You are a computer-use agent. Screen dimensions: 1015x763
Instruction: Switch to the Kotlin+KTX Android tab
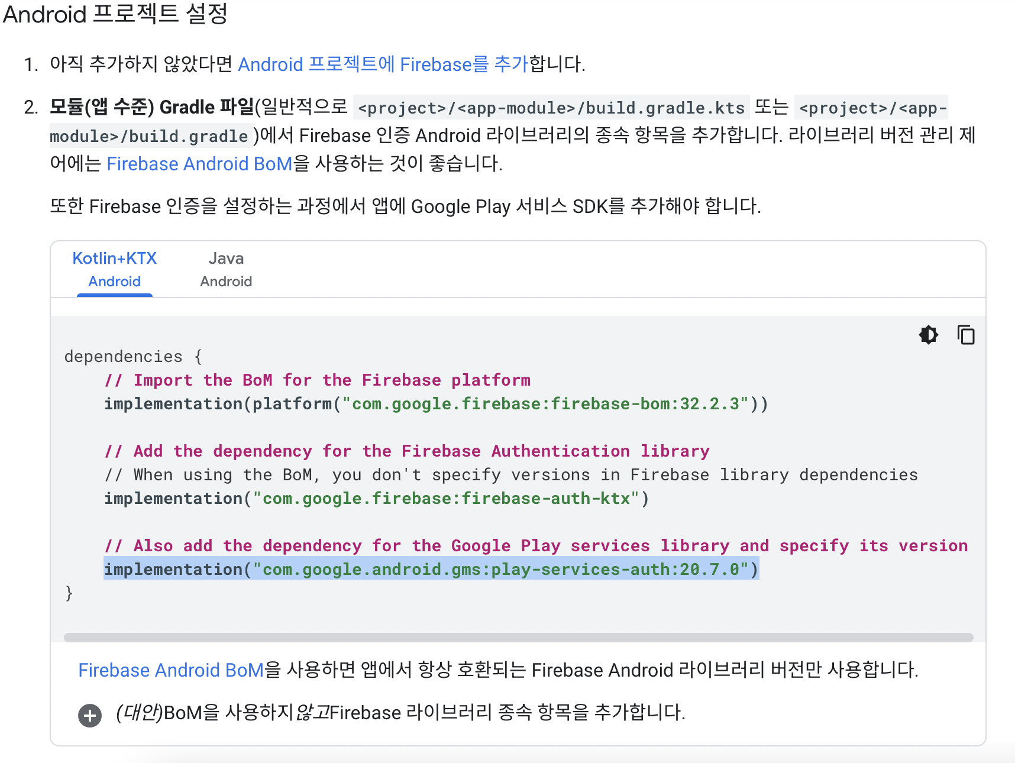click(x=115, y=270)
